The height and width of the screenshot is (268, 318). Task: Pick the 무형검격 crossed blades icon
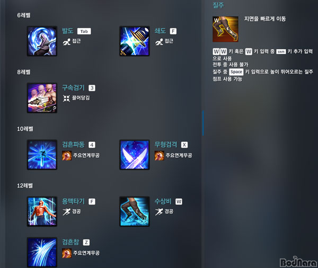135,155
